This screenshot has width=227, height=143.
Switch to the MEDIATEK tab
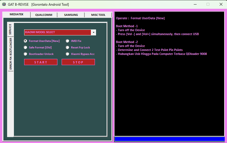pyautogui.click(x=16, y=14)
